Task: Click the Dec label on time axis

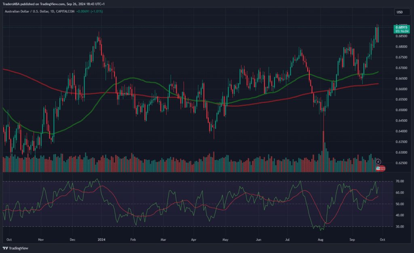Action: pyautogui.click(x=73, y=240)
